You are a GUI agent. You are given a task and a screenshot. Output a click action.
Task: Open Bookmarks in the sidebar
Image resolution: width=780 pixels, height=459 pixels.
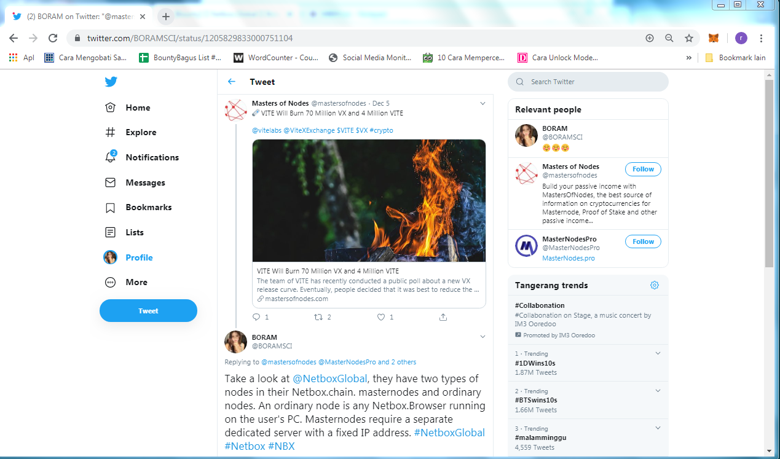click(x=138, y=207)
